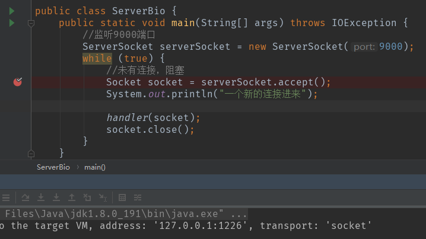
Task: Click the Drop Frame debug icon
Action: (87, 197)
